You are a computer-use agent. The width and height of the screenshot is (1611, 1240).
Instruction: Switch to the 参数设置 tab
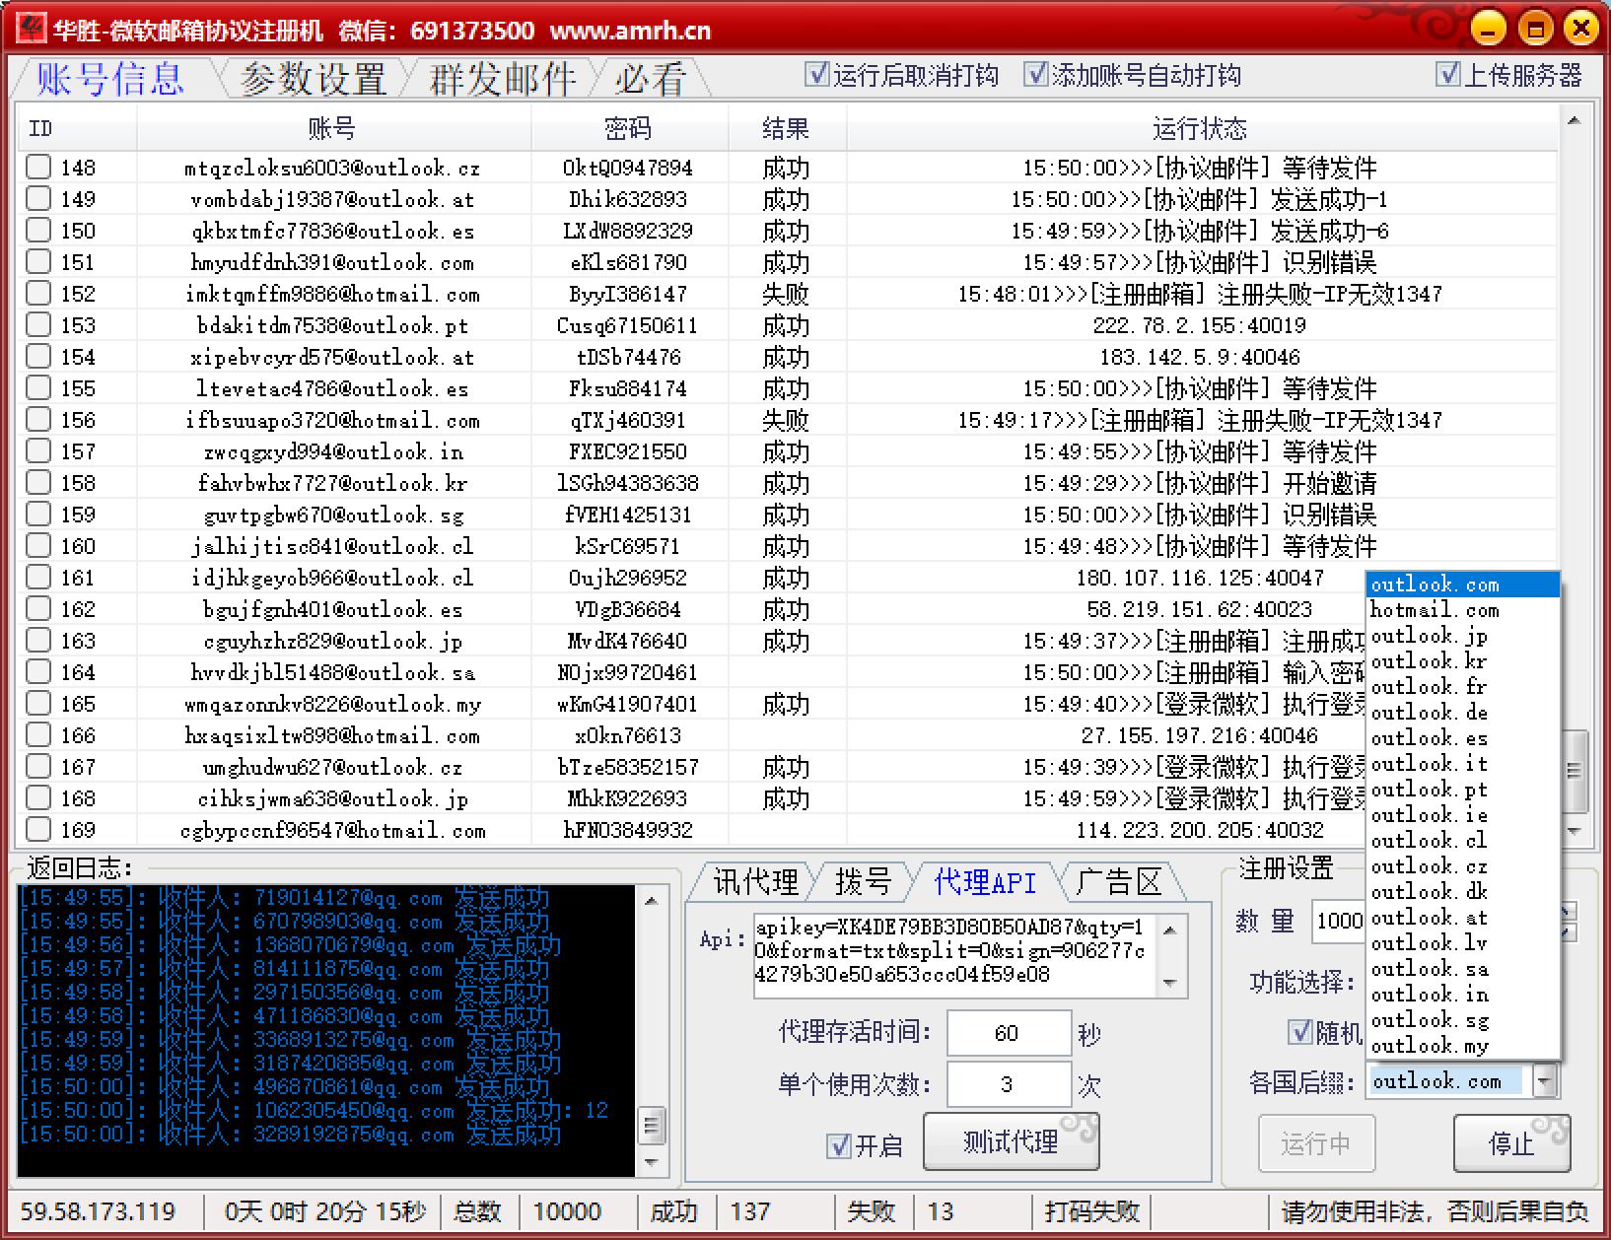pyautogui.click(x=313, y=78)
